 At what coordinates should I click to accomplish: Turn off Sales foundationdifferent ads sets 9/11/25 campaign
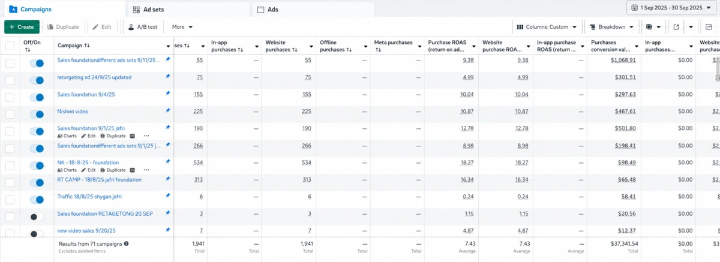point(37,63)
